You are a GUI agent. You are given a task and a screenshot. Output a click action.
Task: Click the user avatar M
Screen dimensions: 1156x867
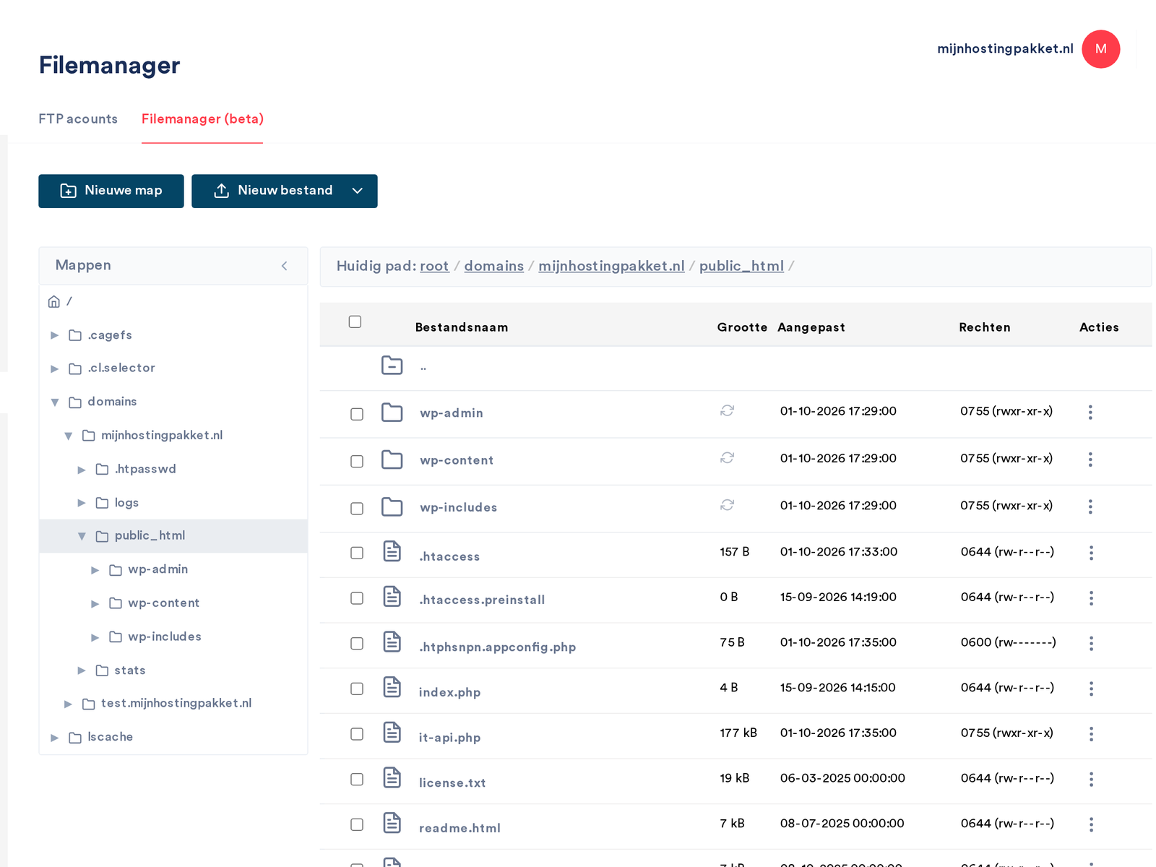coord(1100,49)
